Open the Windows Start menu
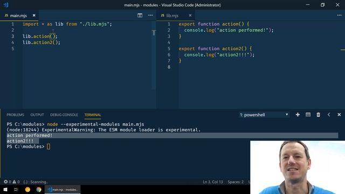The height and width of the screenshot is (194, 345). click(5, 189)
